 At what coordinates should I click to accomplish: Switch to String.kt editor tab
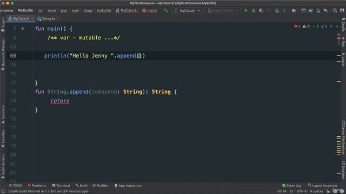48,19
